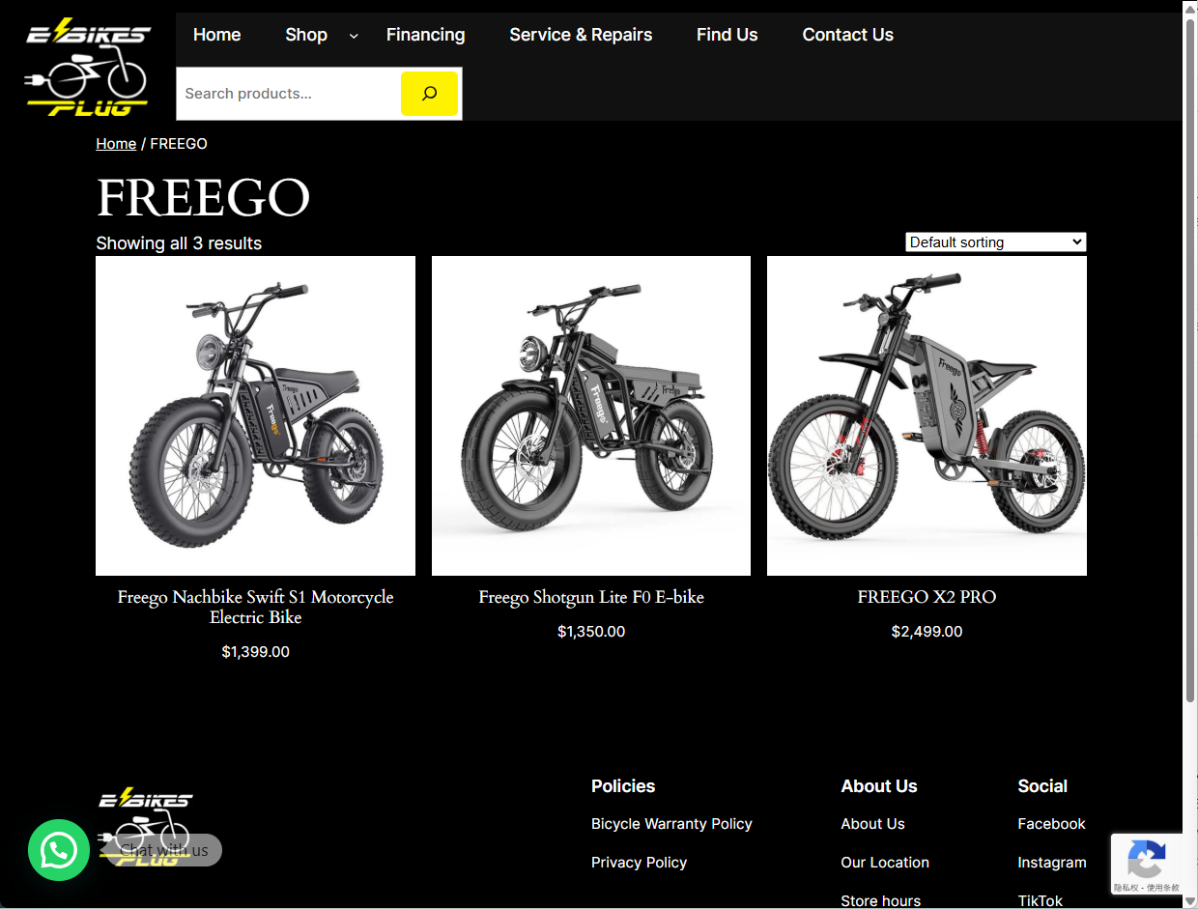The width and height of the screenshot is (1198, 909).
Task: Open the Contact Us menu item
Action: tap(847, 35)
